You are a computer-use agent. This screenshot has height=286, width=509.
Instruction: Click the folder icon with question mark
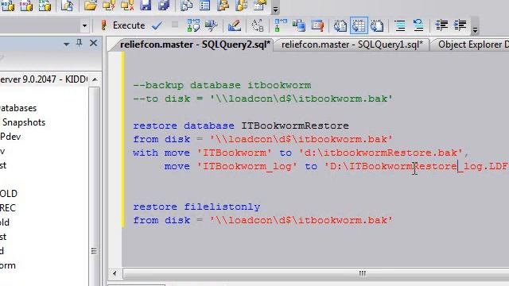point(109,6)
